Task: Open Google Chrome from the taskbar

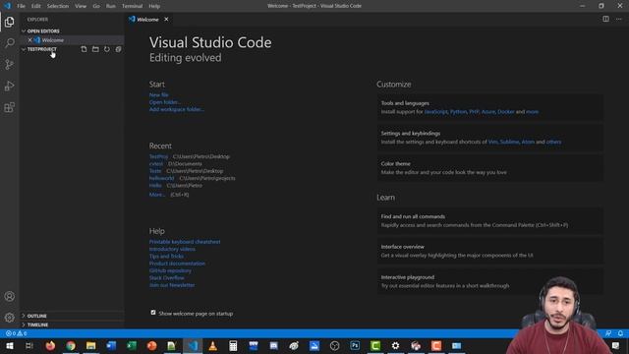Action: click(71, 345)
